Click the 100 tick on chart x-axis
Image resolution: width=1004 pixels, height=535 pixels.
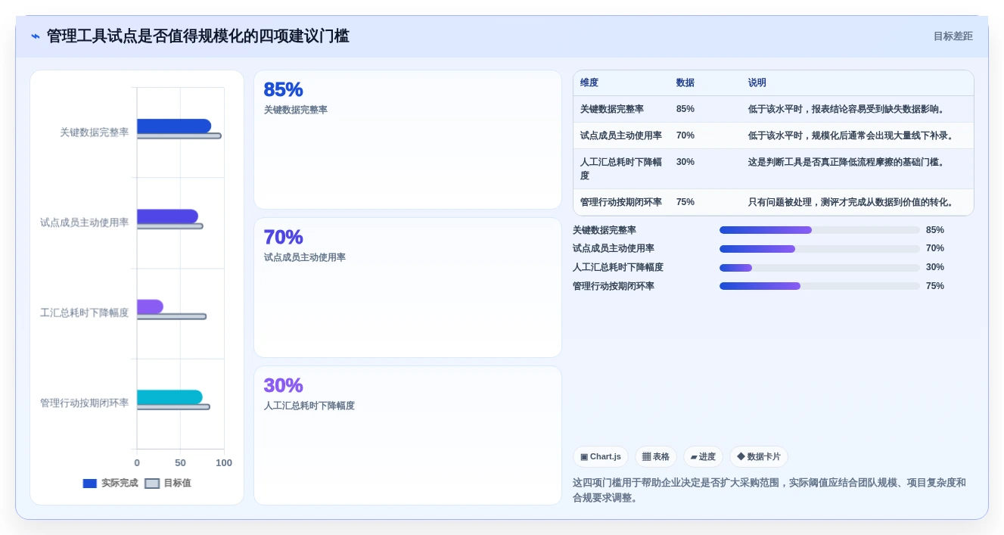click(224, 463)
